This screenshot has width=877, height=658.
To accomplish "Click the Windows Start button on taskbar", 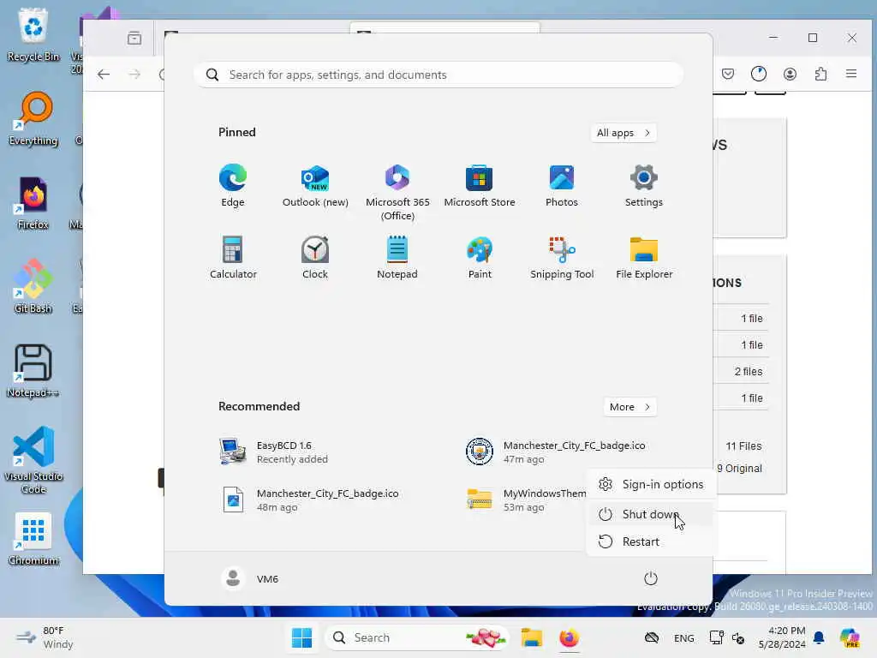I will 302,637.
